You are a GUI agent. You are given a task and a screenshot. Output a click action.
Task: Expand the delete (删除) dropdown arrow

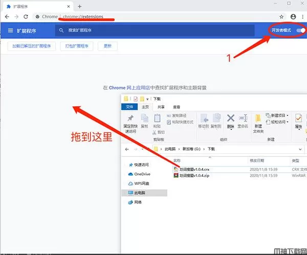[x=231, y=129]
